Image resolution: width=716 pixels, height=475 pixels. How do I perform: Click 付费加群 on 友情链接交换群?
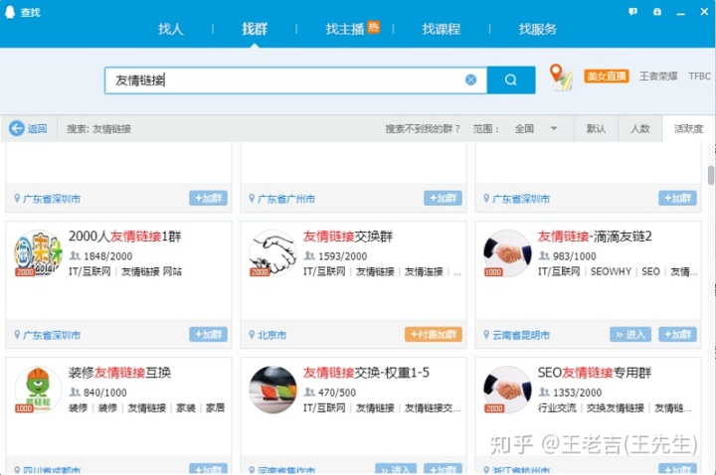coord(433,335)
